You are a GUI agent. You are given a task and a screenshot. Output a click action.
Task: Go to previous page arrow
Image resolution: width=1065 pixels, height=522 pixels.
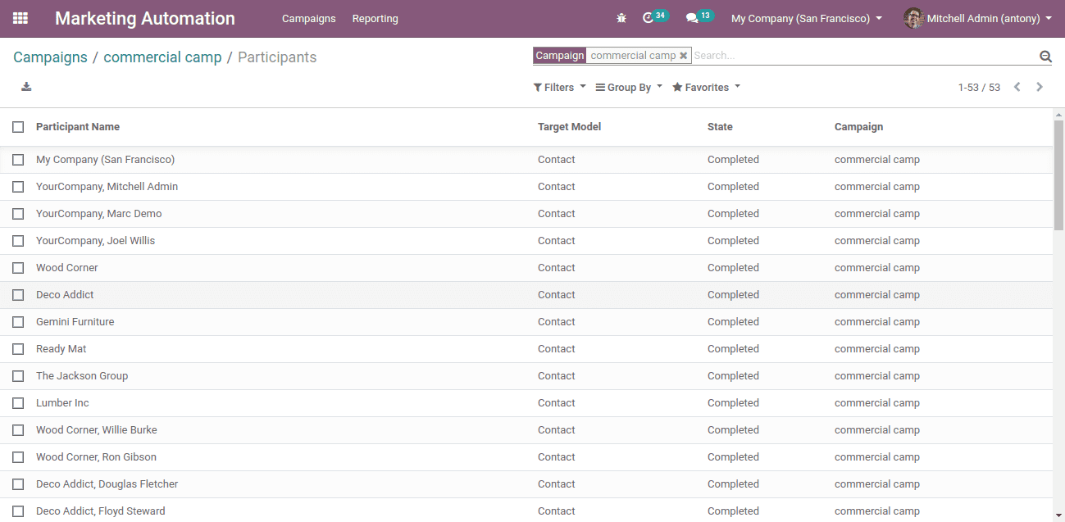[x=1017, y=87]
